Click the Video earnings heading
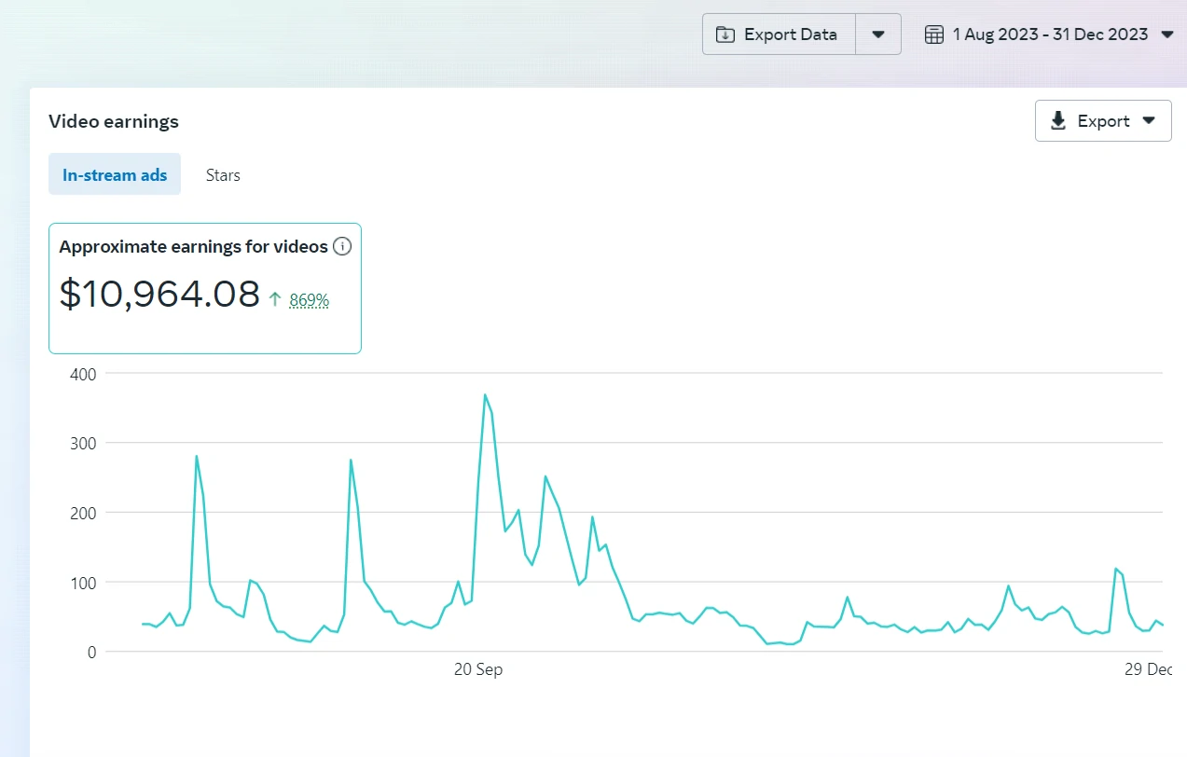Image resolution: width=1187 pixels, height=757 pixels. (x=114, y=121)
